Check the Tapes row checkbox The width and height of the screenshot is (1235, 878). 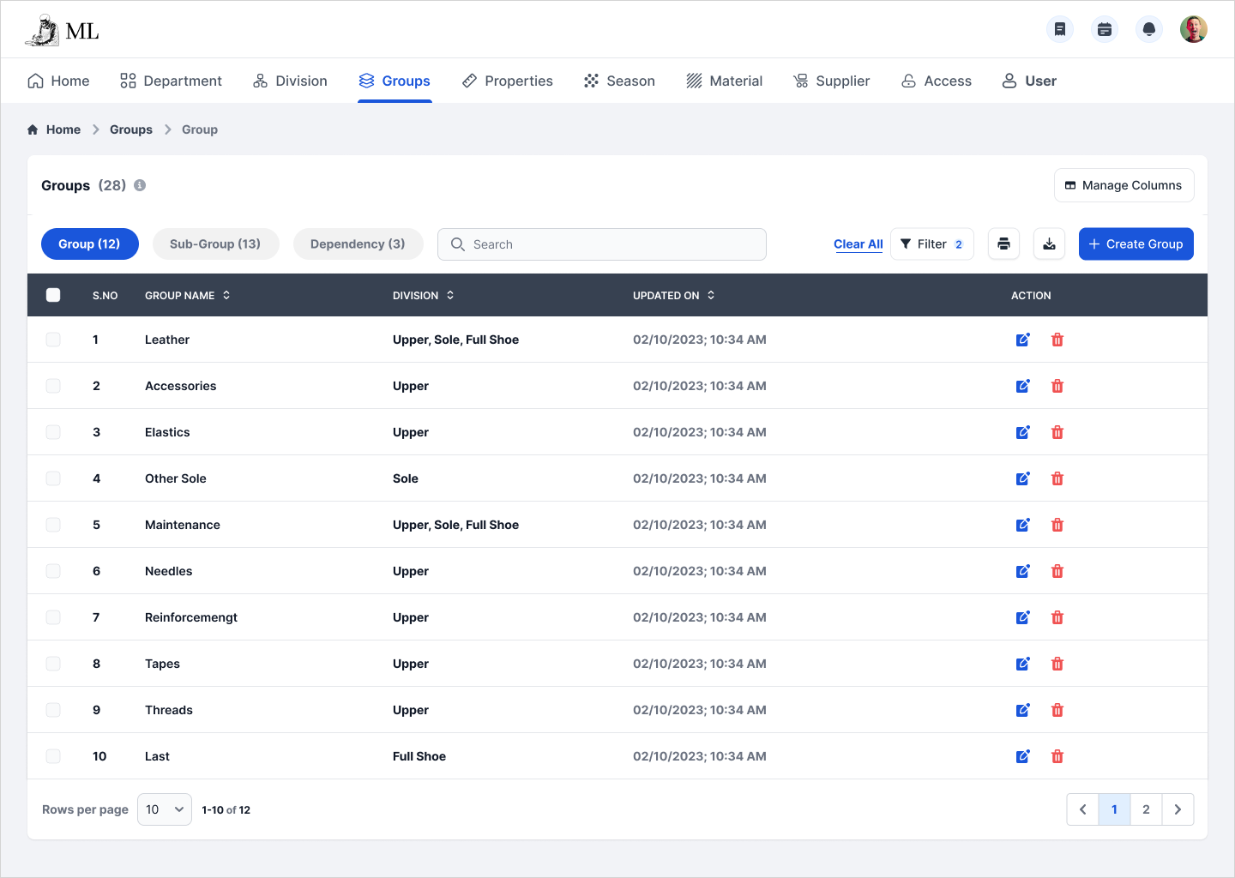(53, 664)
